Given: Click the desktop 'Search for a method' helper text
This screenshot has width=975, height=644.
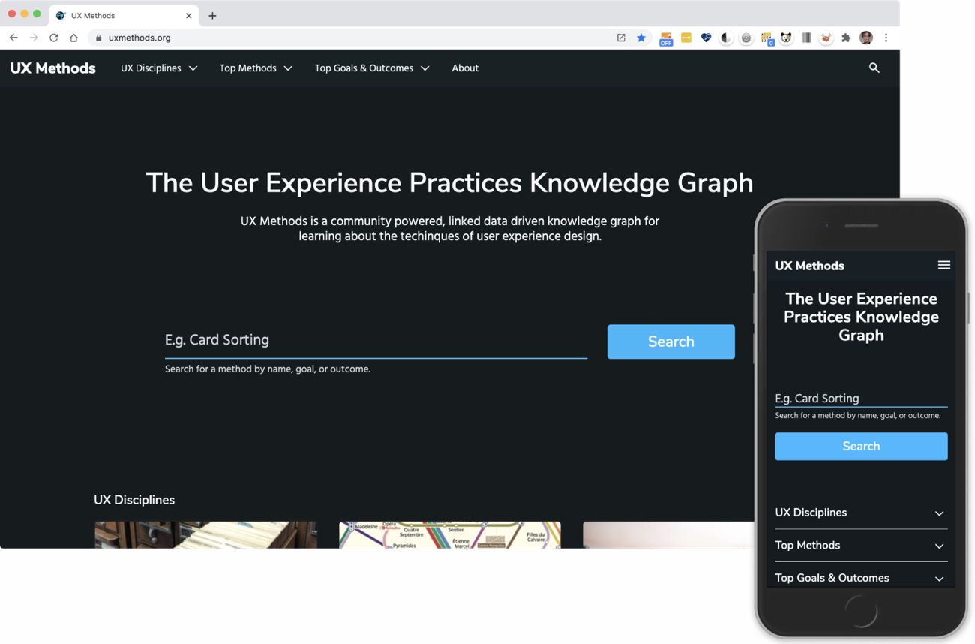Looking at the screenshot, I should click(x=268, y=369).
